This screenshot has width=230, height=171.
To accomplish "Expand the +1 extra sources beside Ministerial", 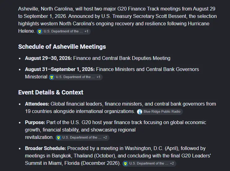I will [x=98, y=77].
